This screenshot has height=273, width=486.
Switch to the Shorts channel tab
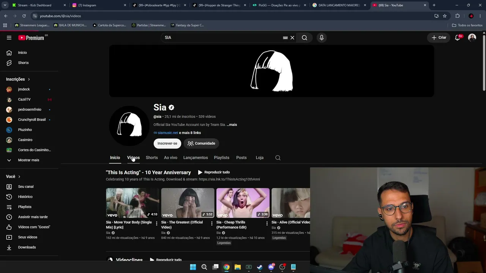(x=152, y=158)
